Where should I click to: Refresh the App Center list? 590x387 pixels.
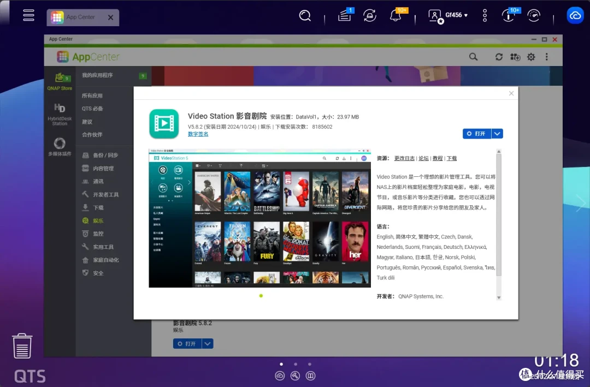click(x=499, y=57)
